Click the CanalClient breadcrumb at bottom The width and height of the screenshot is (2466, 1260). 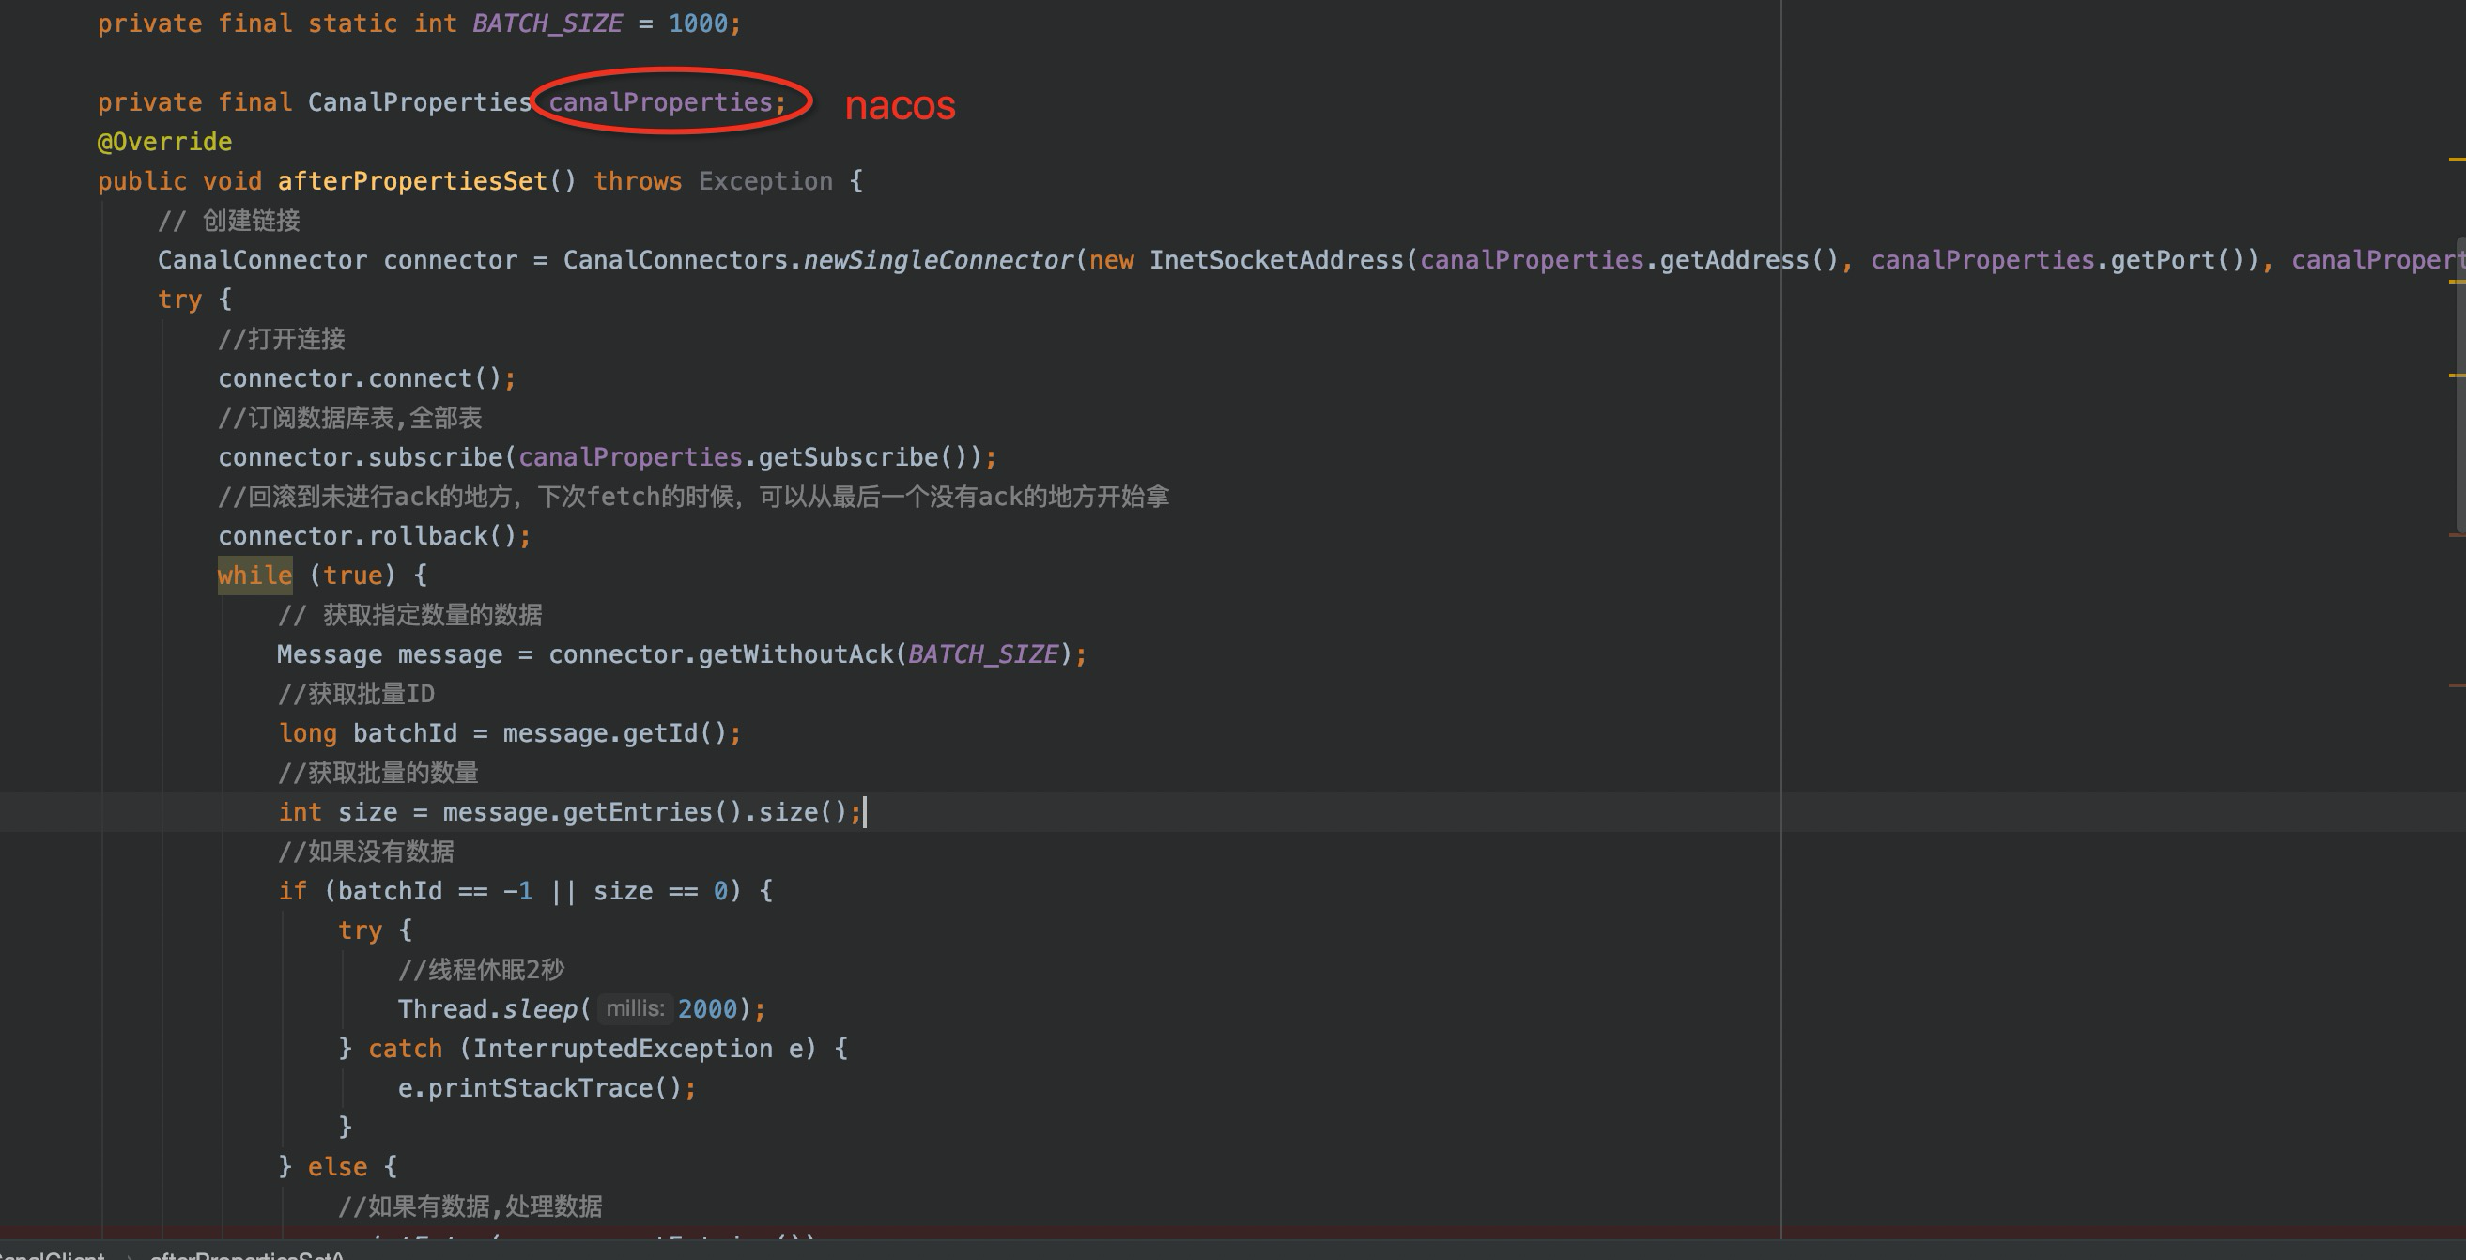pyautogui.click(x=53, y=1254)
